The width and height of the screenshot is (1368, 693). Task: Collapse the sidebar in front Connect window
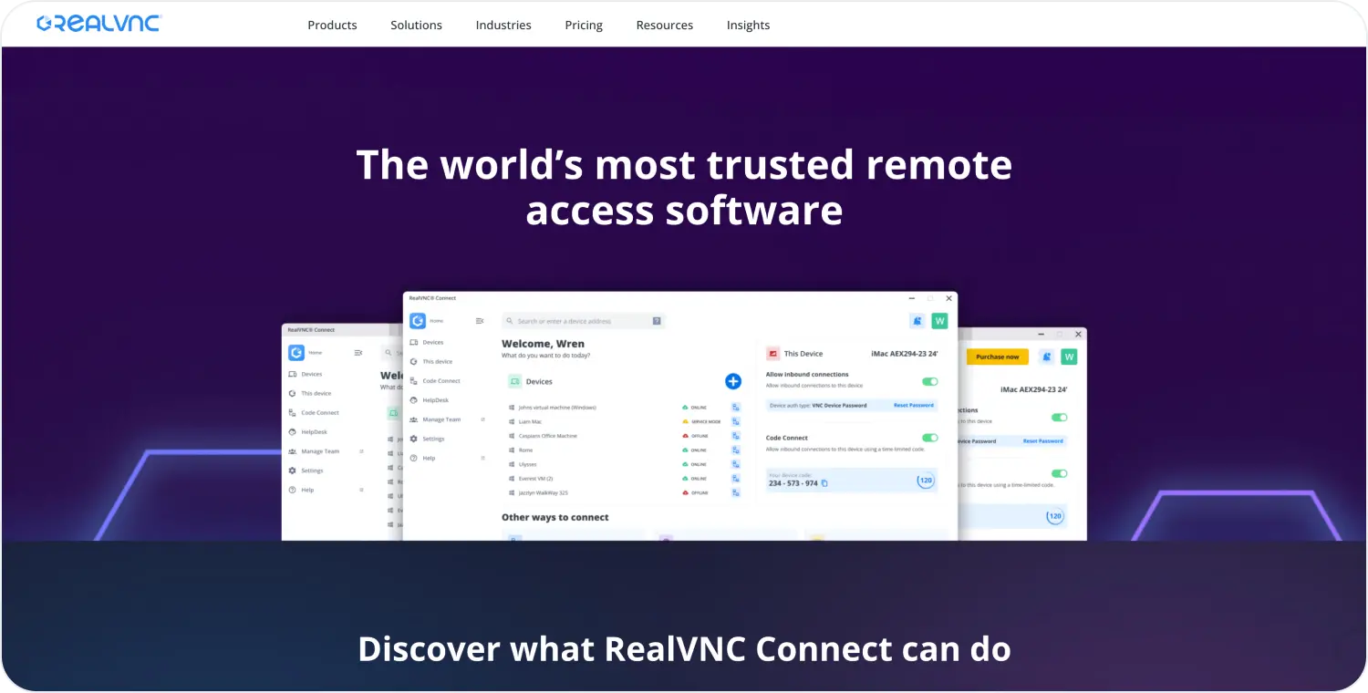tap(480, 321)
